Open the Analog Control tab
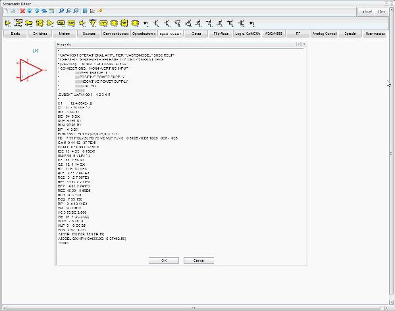This screenshot has height=311, width=395. tap(325, 34)
